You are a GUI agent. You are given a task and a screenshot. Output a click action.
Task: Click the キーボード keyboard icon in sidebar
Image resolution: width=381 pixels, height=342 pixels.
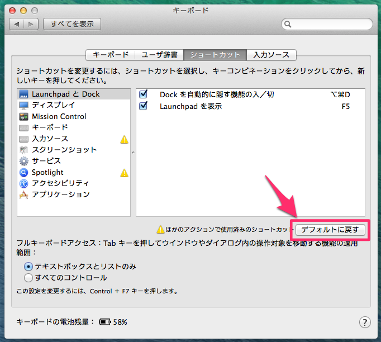click(x=24, y=127)
